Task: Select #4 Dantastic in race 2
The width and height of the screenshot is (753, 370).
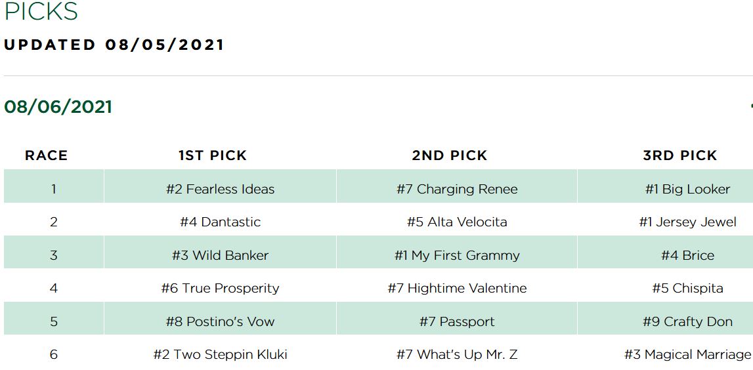Action: click(x=220, y=222)
